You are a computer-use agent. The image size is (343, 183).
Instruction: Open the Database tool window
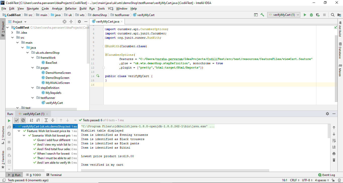click(x=340, y=50)
